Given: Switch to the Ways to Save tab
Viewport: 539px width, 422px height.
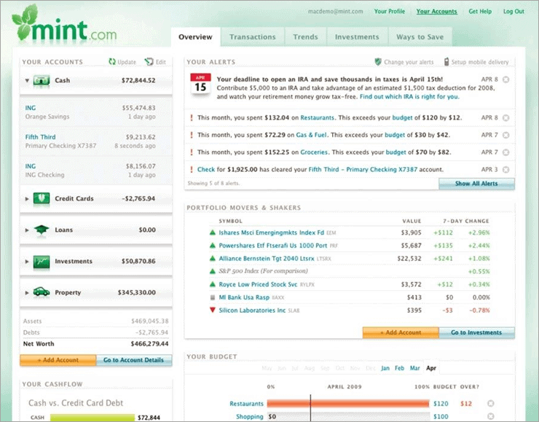Looking at the screenshot, I should pos(420,36).
